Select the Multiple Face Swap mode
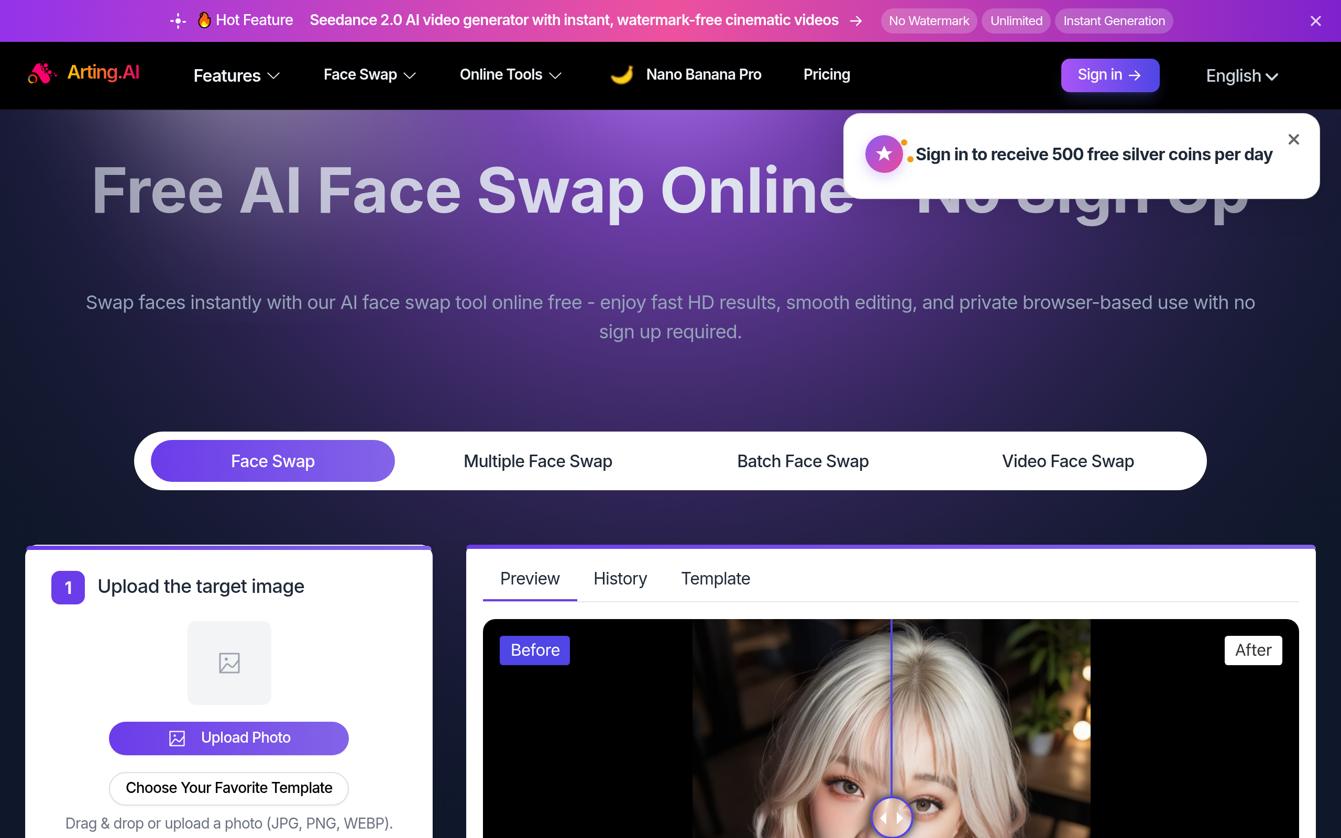Image resolution: width=1341 pixels, height=838 pixels. (537, 460)
